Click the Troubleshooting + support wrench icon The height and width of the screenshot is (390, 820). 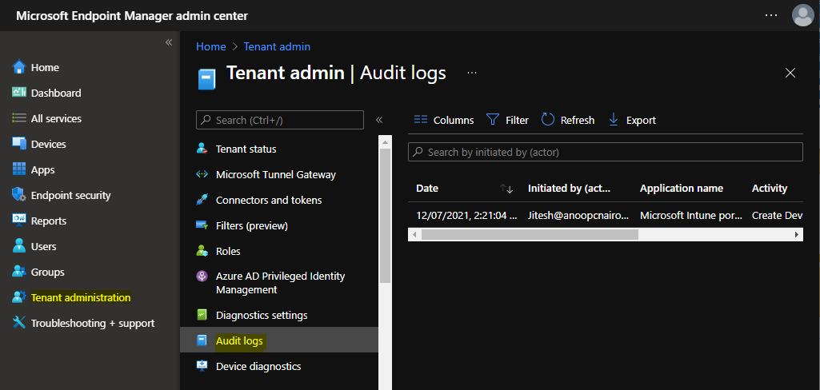[x=19, y=323]
